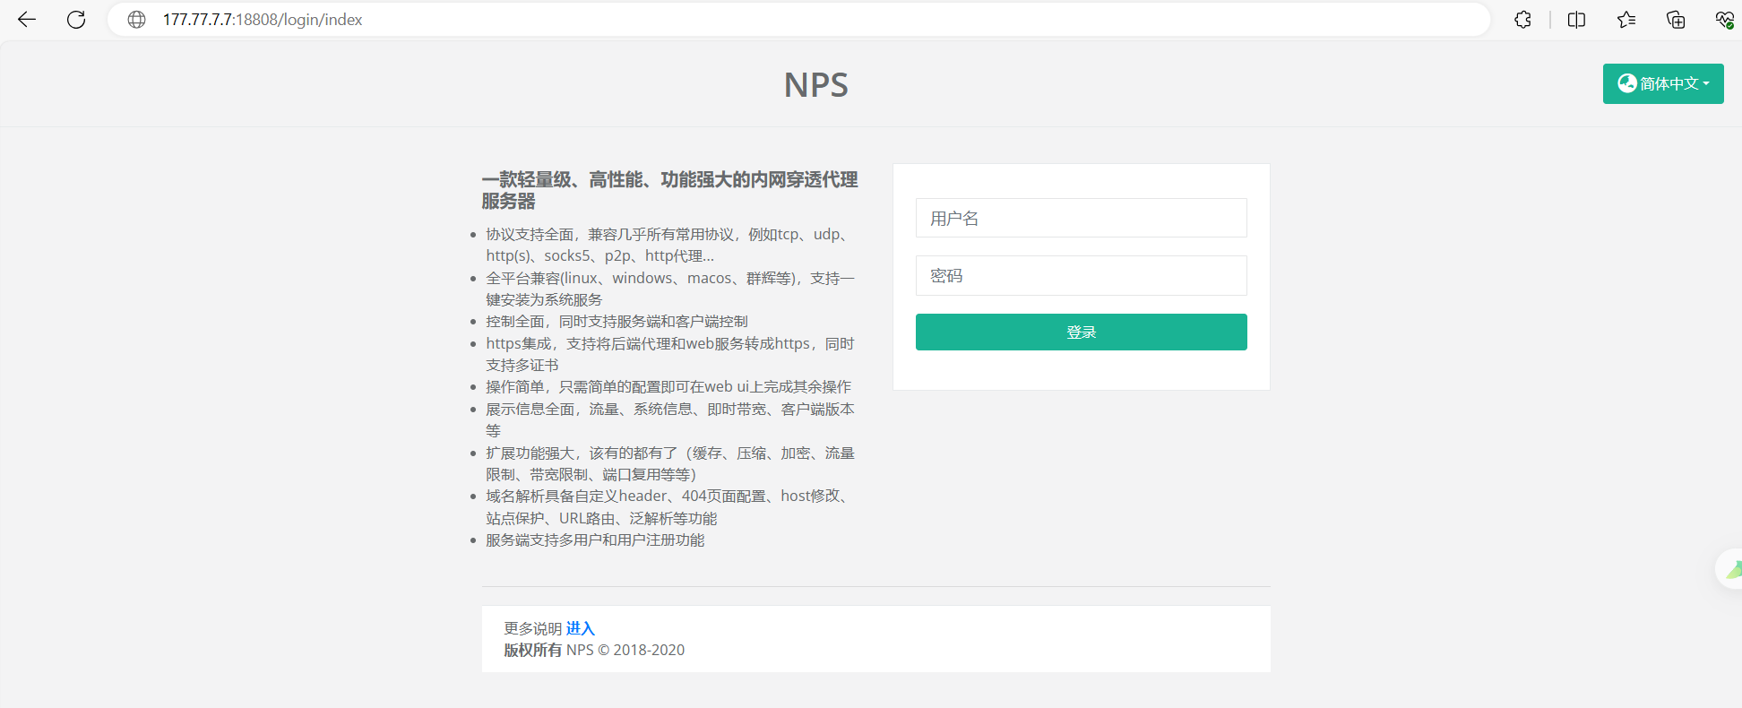Click the bullet 操作简单 text

point(668,386)
